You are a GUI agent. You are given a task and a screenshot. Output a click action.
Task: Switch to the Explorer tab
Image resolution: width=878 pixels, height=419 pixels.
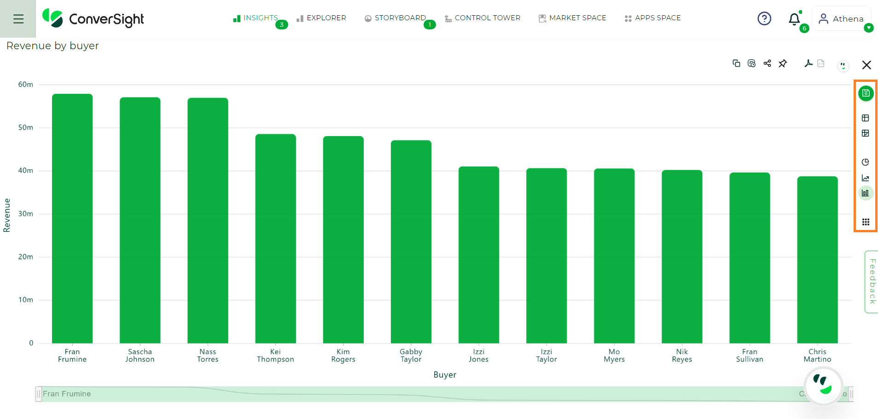point(321,18)
